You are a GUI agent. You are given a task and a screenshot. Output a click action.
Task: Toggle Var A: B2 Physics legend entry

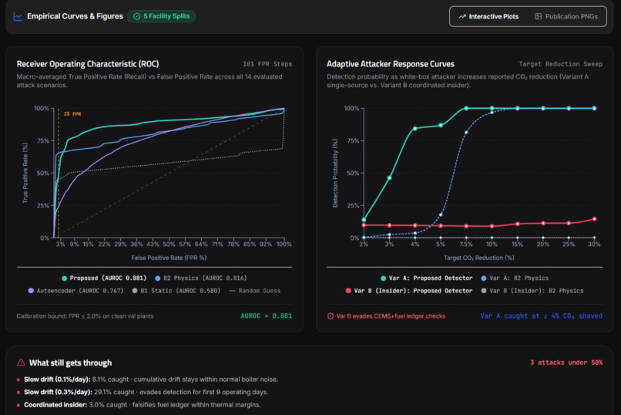click(515, 278)
